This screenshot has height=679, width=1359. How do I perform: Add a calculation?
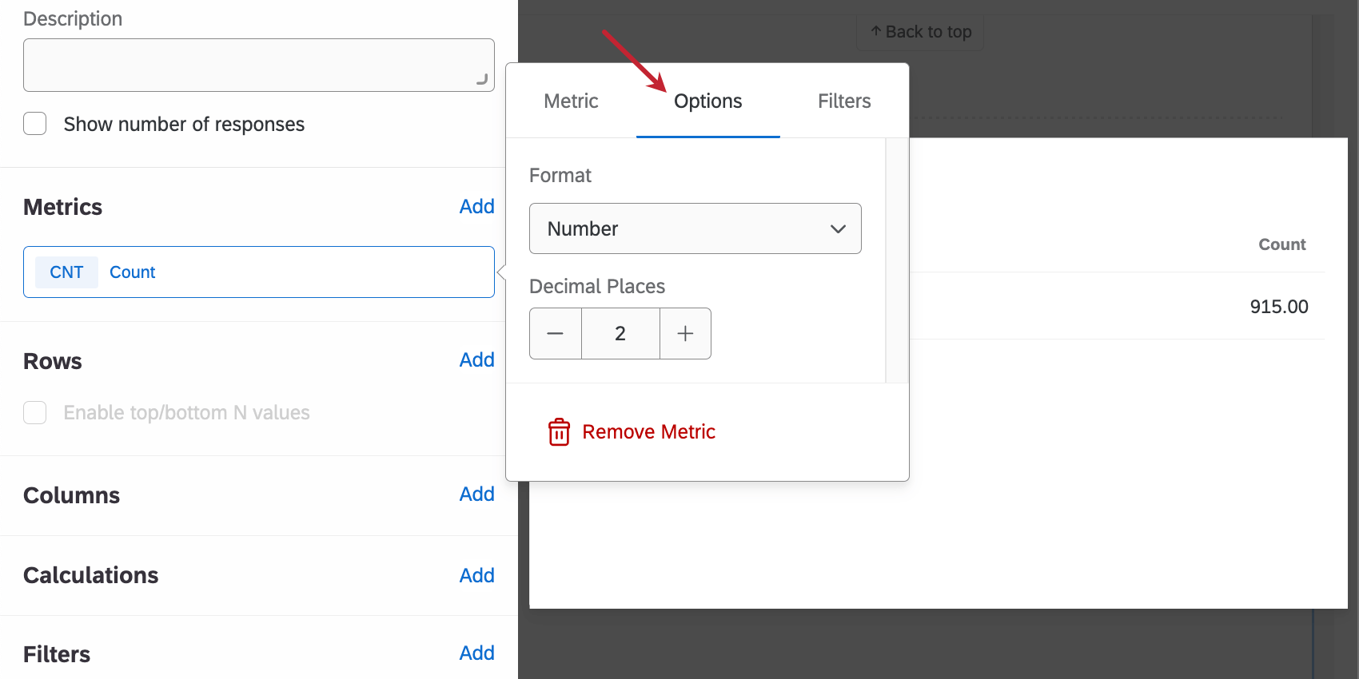[476, 576]
